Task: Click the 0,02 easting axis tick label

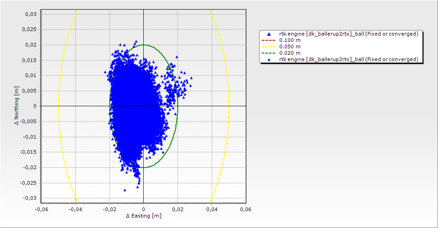Action: pyautogui.click(x=177, y=209)
